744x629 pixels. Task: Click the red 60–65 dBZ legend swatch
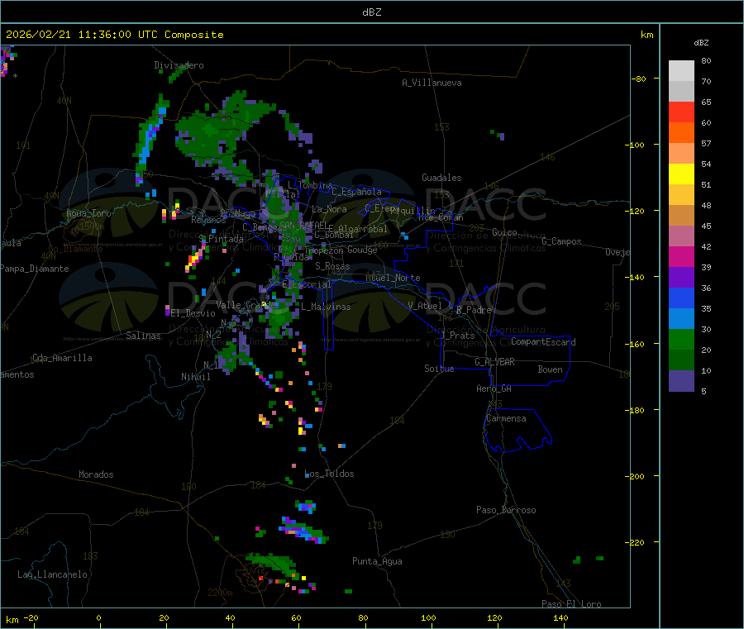681,112
